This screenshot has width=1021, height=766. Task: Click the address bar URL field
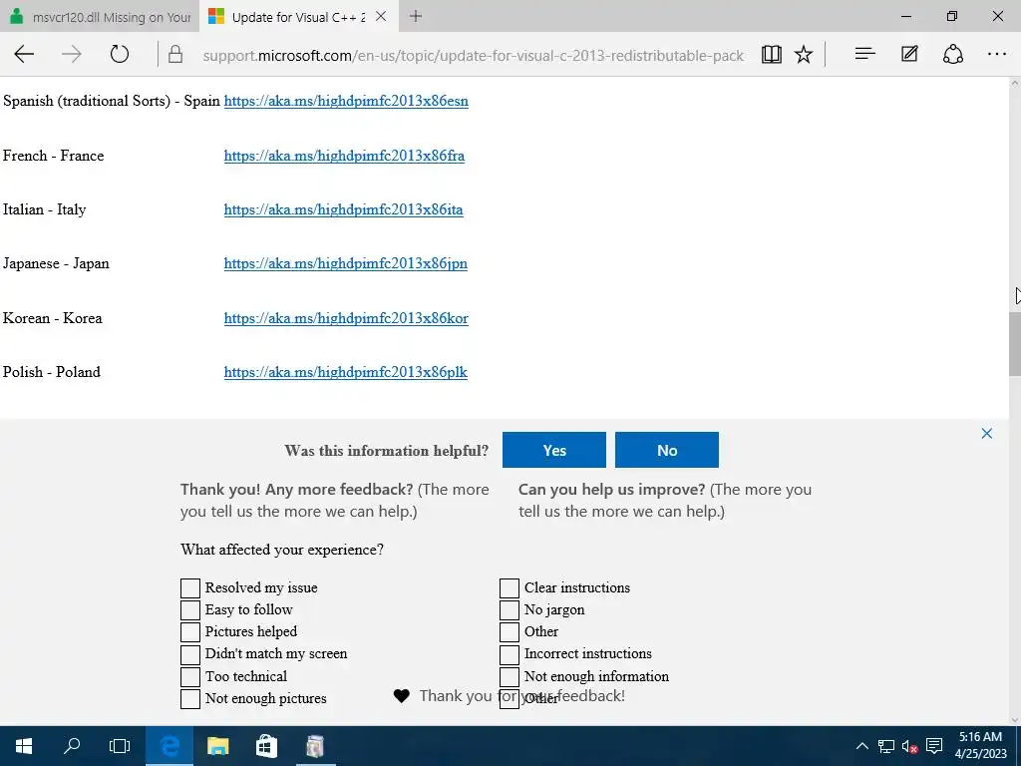[x=473, y=56]
